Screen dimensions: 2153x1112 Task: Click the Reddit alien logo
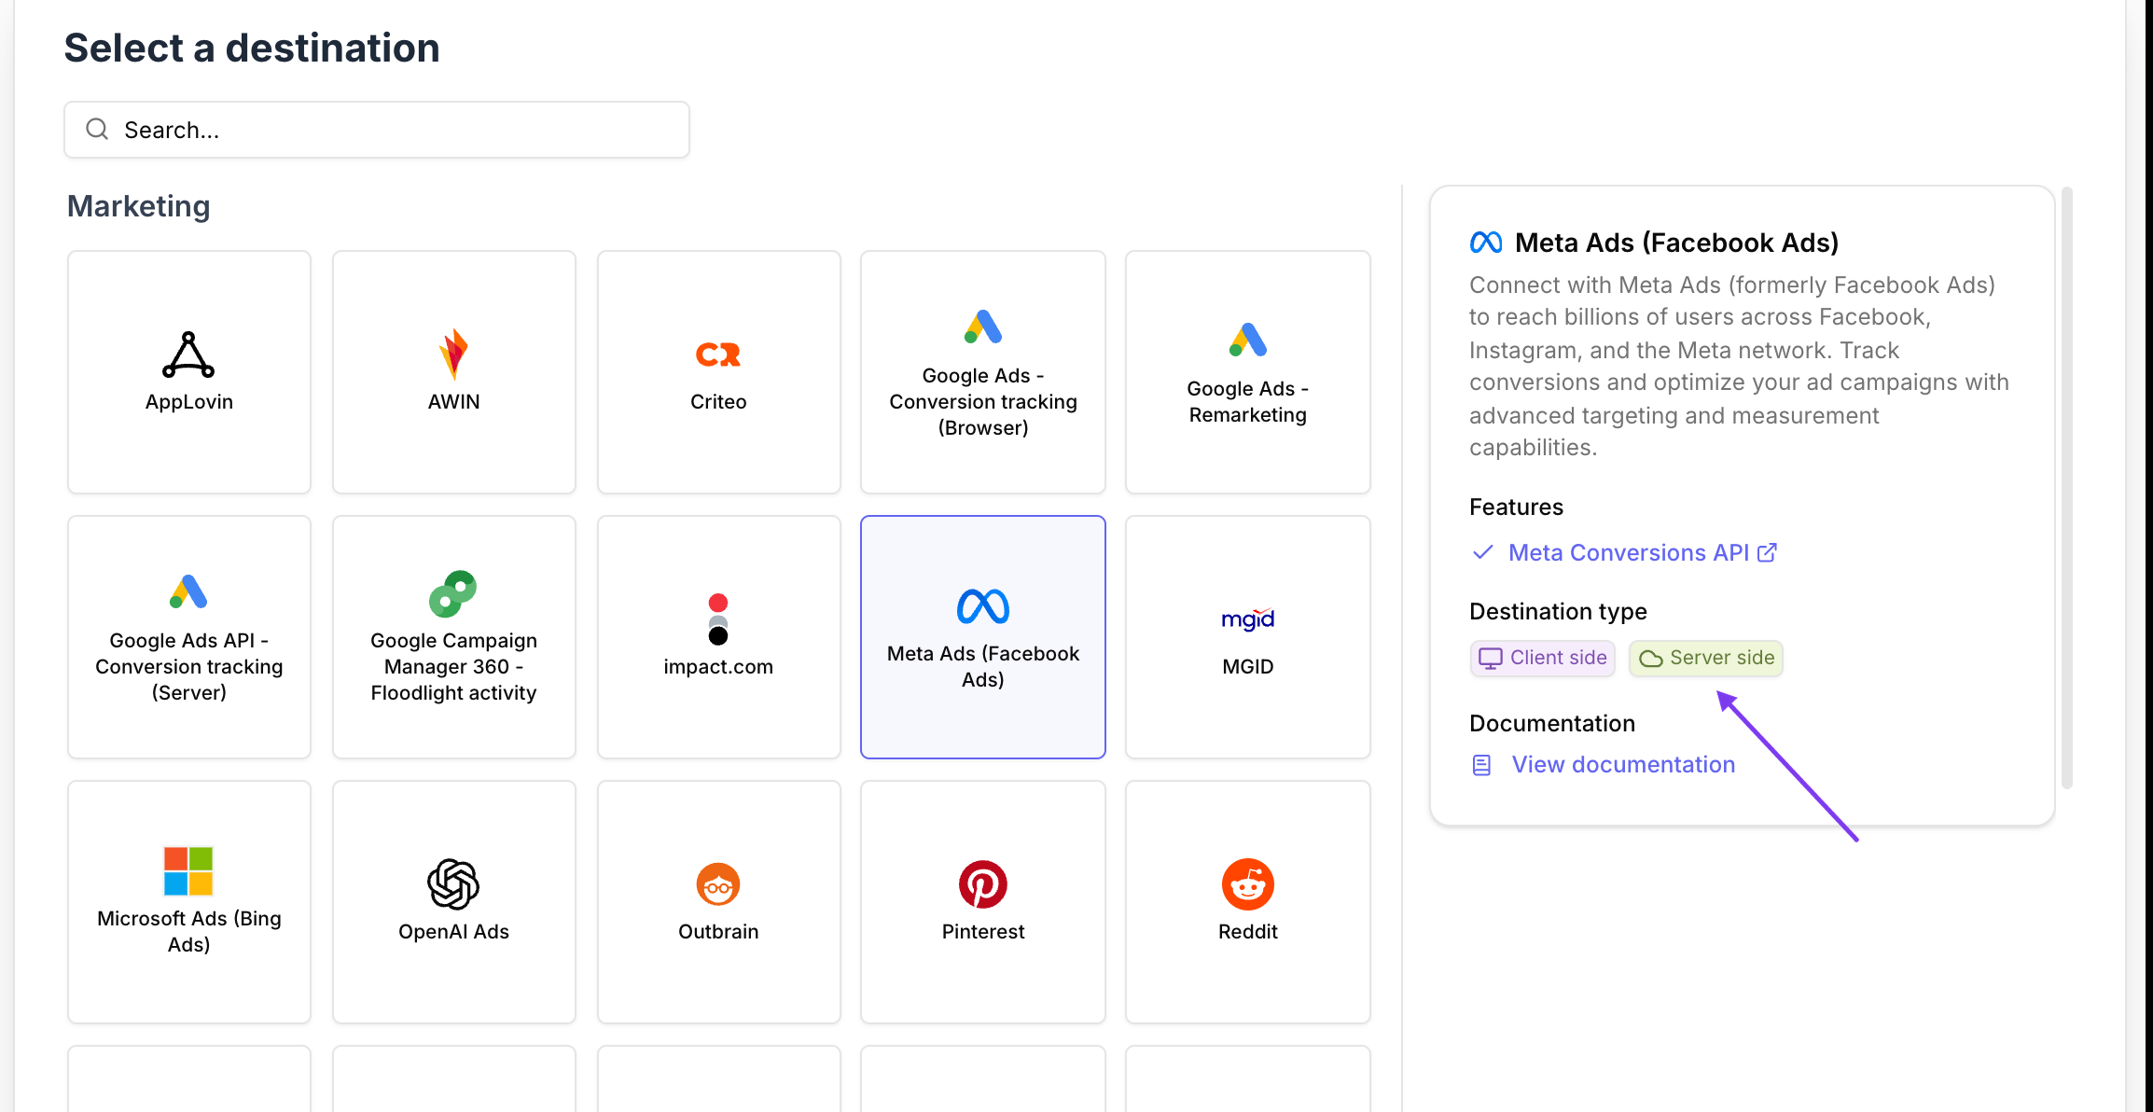(1248, 883)
